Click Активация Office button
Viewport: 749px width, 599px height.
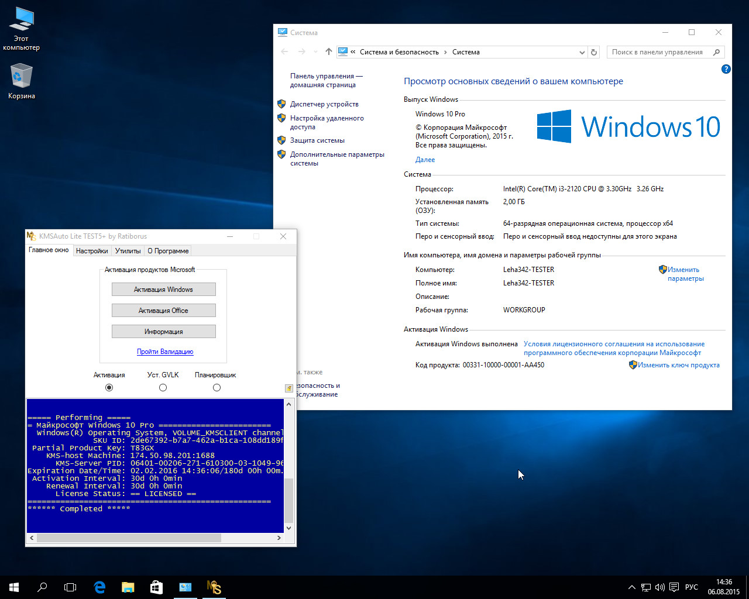pyautogui.click(x=163, y=311)
